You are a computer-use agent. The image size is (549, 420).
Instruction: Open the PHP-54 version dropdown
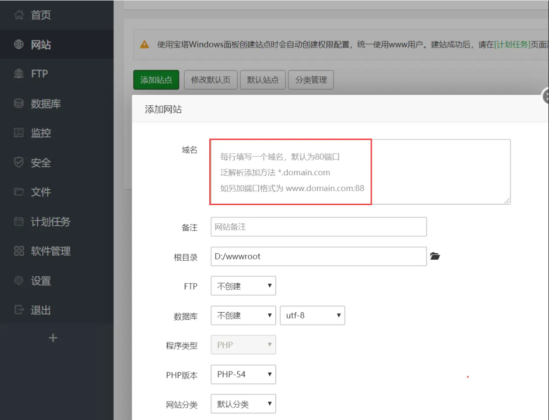[243, 375]
